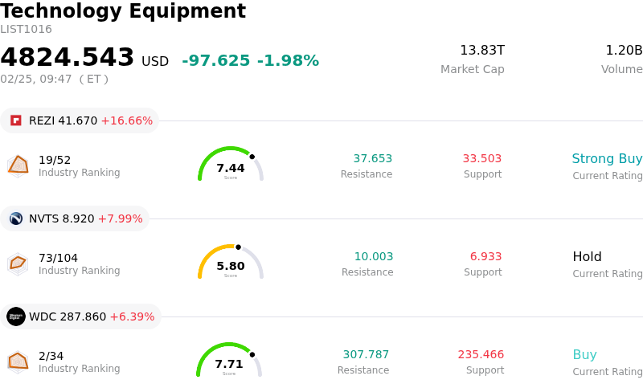Open the Technology Equipment title heading
Image resolution: width=643 pixels, height=392 pixels.
pyautogui.click(x=123, y=11)
